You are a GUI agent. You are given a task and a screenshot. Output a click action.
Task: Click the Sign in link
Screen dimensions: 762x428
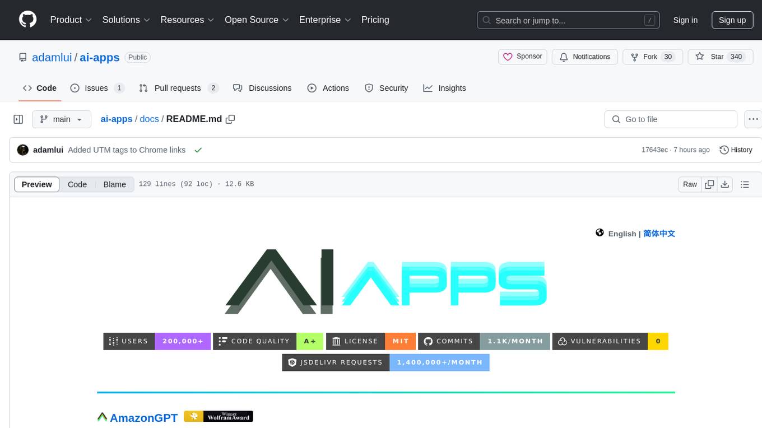(x=685, y=20)
